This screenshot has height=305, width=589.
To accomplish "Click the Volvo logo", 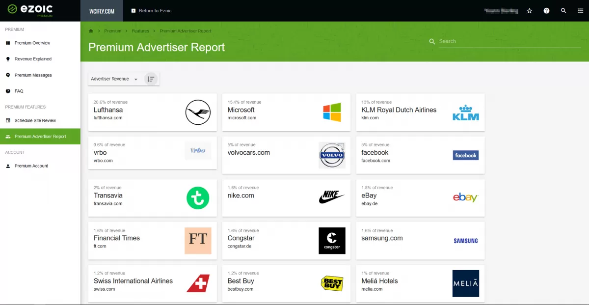I will click(x=332, y=155).
